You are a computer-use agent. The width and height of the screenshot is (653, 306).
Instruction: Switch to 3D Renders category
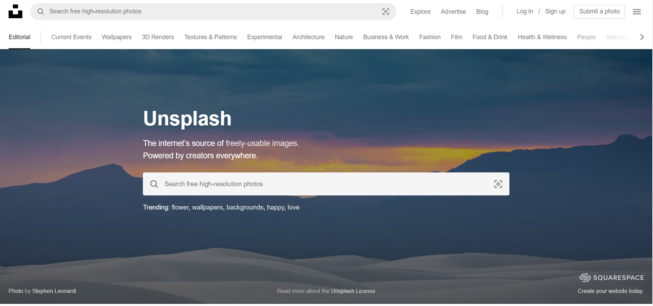(x=158, y=37)
